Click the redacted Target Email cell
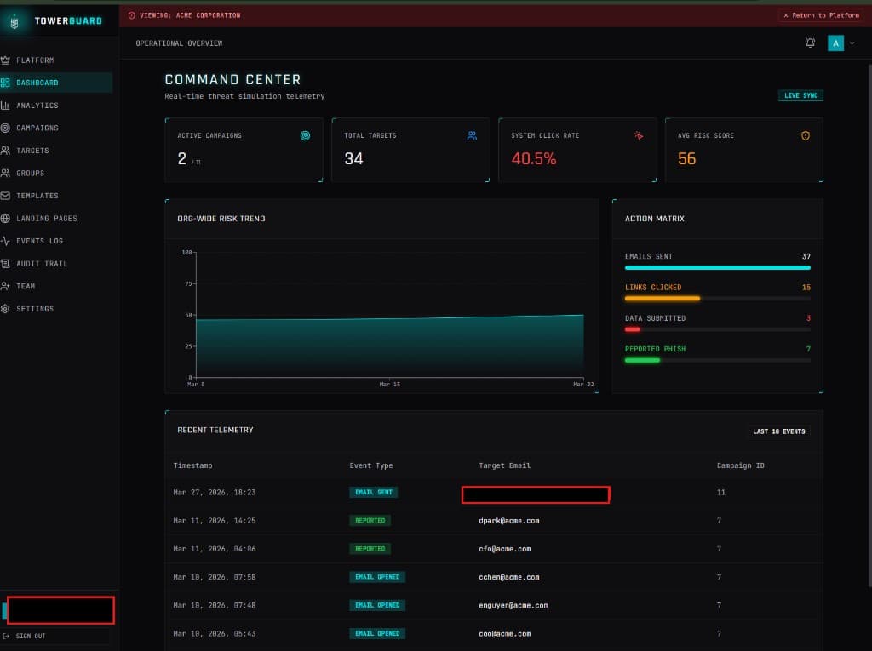Image resolution: width=872 pixels, height=651 pixels. [536, 494]
